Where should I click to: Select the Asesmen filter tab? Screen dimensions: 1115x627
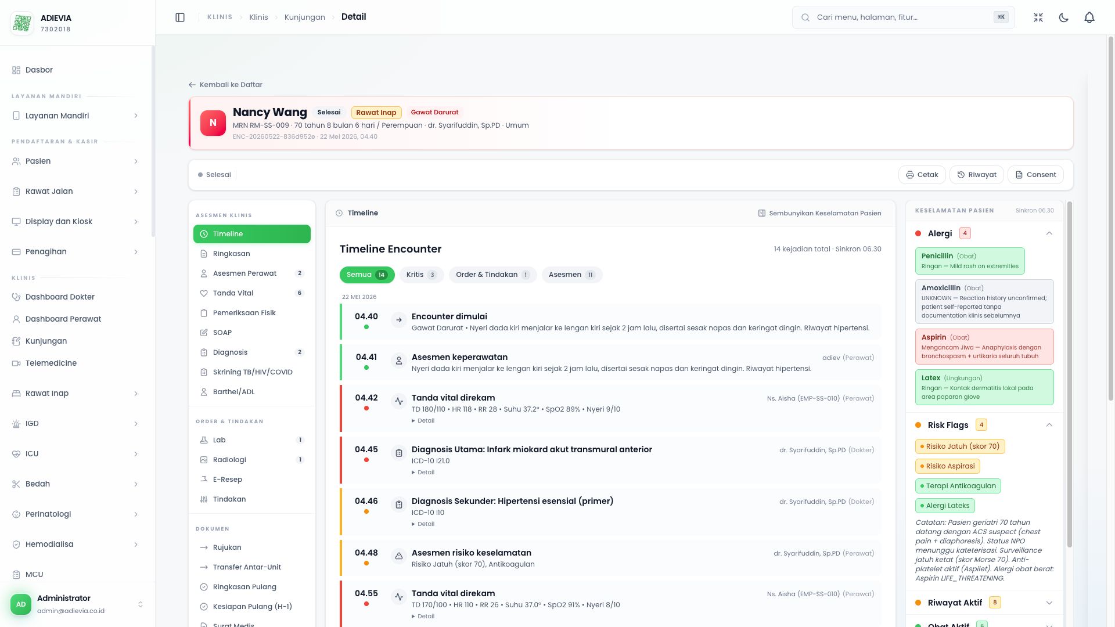572,275
